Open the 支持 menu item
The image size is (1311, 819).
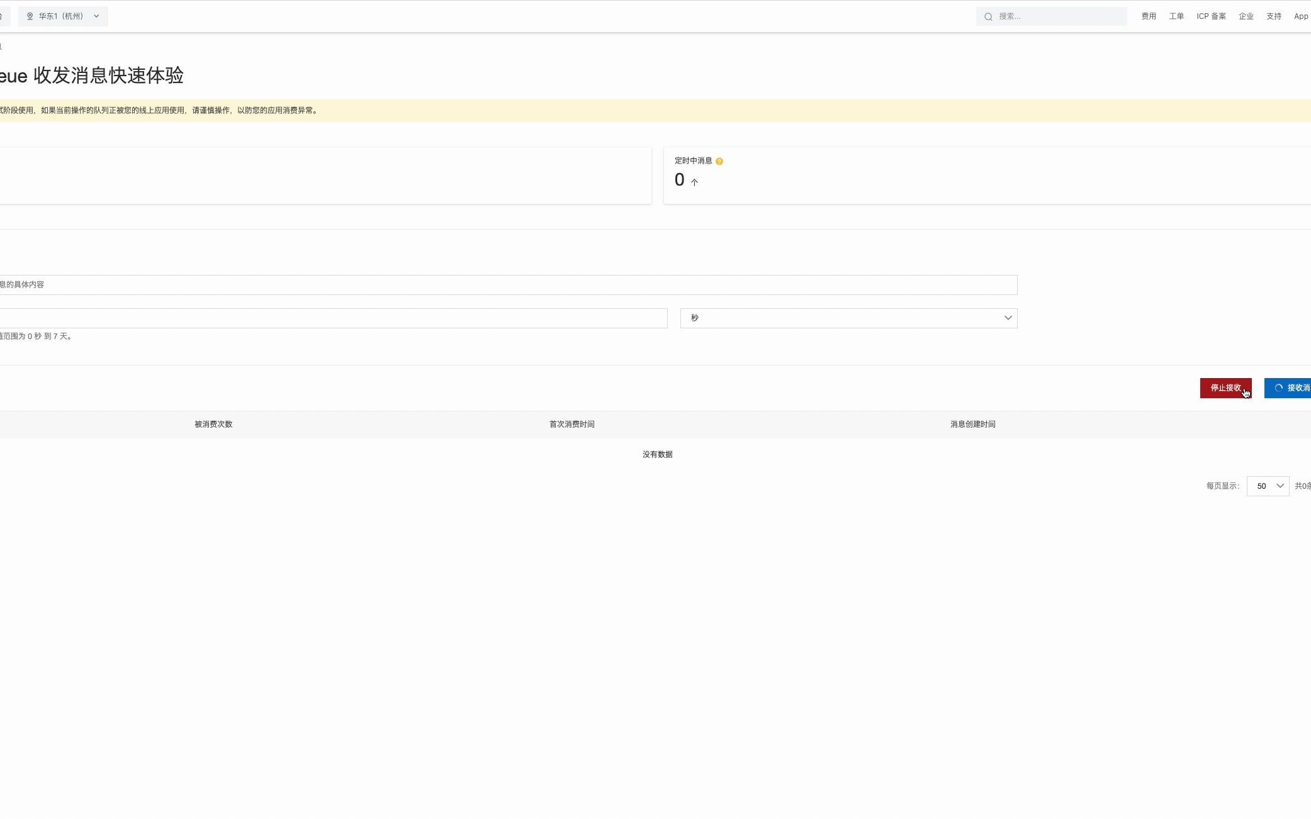pyautogui.click(x=1273, y=16)
